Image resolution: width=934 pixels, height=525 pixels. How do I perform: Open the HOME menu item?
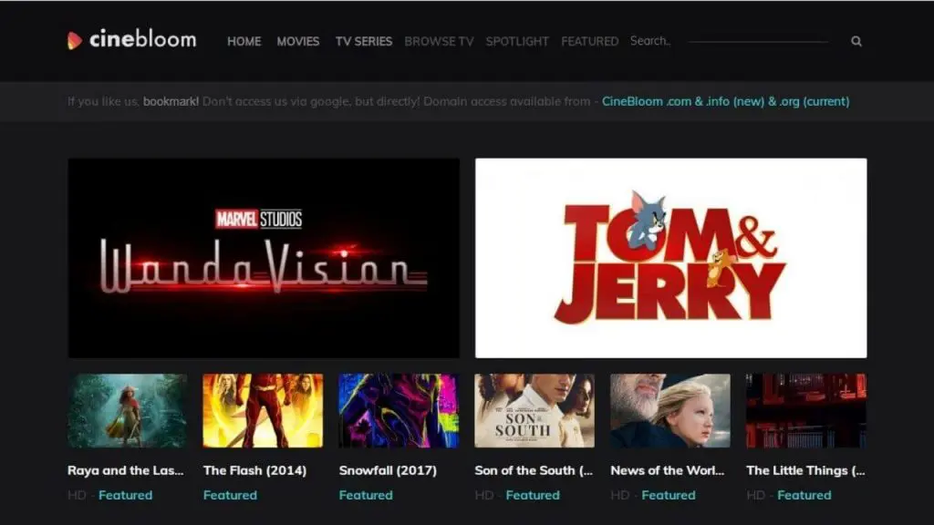[x=244, y=41]
